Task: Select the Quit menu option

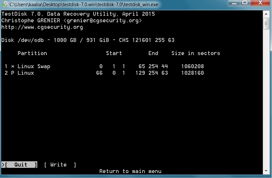Action: pos(19,165)
